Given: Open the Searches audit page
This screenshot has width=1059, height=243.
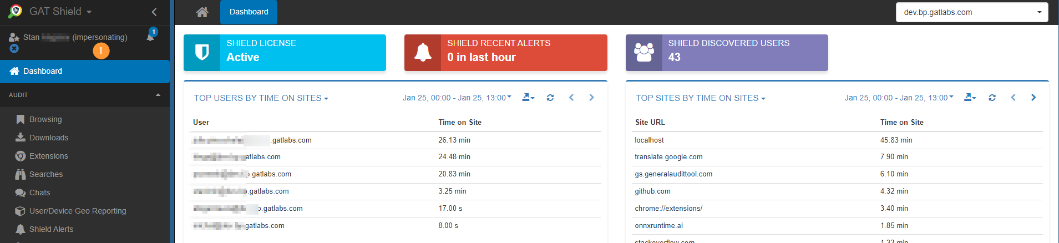Looking at the screenshot, I should [46, 174].
